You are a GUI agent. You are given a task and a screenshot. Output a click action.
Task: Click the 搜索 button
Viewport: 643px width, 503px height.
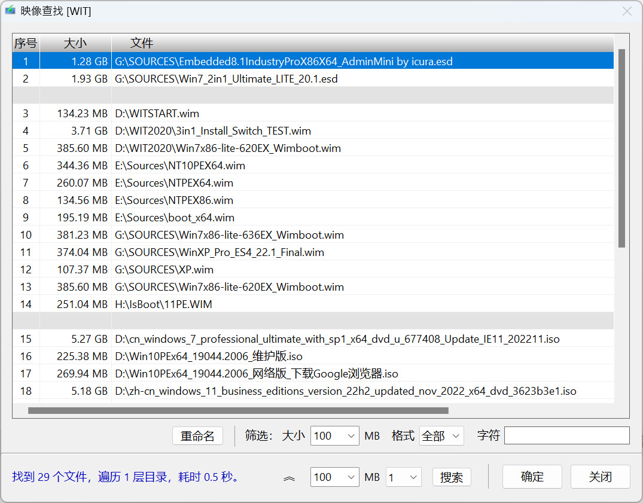pos(452,477)
